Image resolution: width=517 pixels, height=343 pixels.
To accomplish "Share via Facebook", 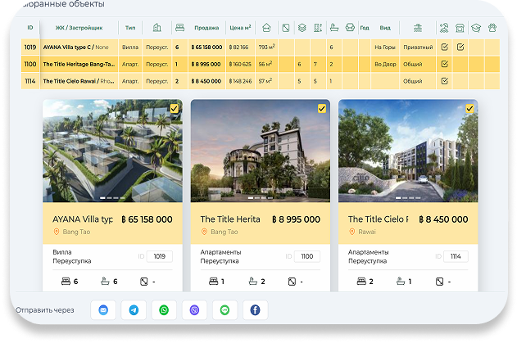I will [x=255, y=310].
